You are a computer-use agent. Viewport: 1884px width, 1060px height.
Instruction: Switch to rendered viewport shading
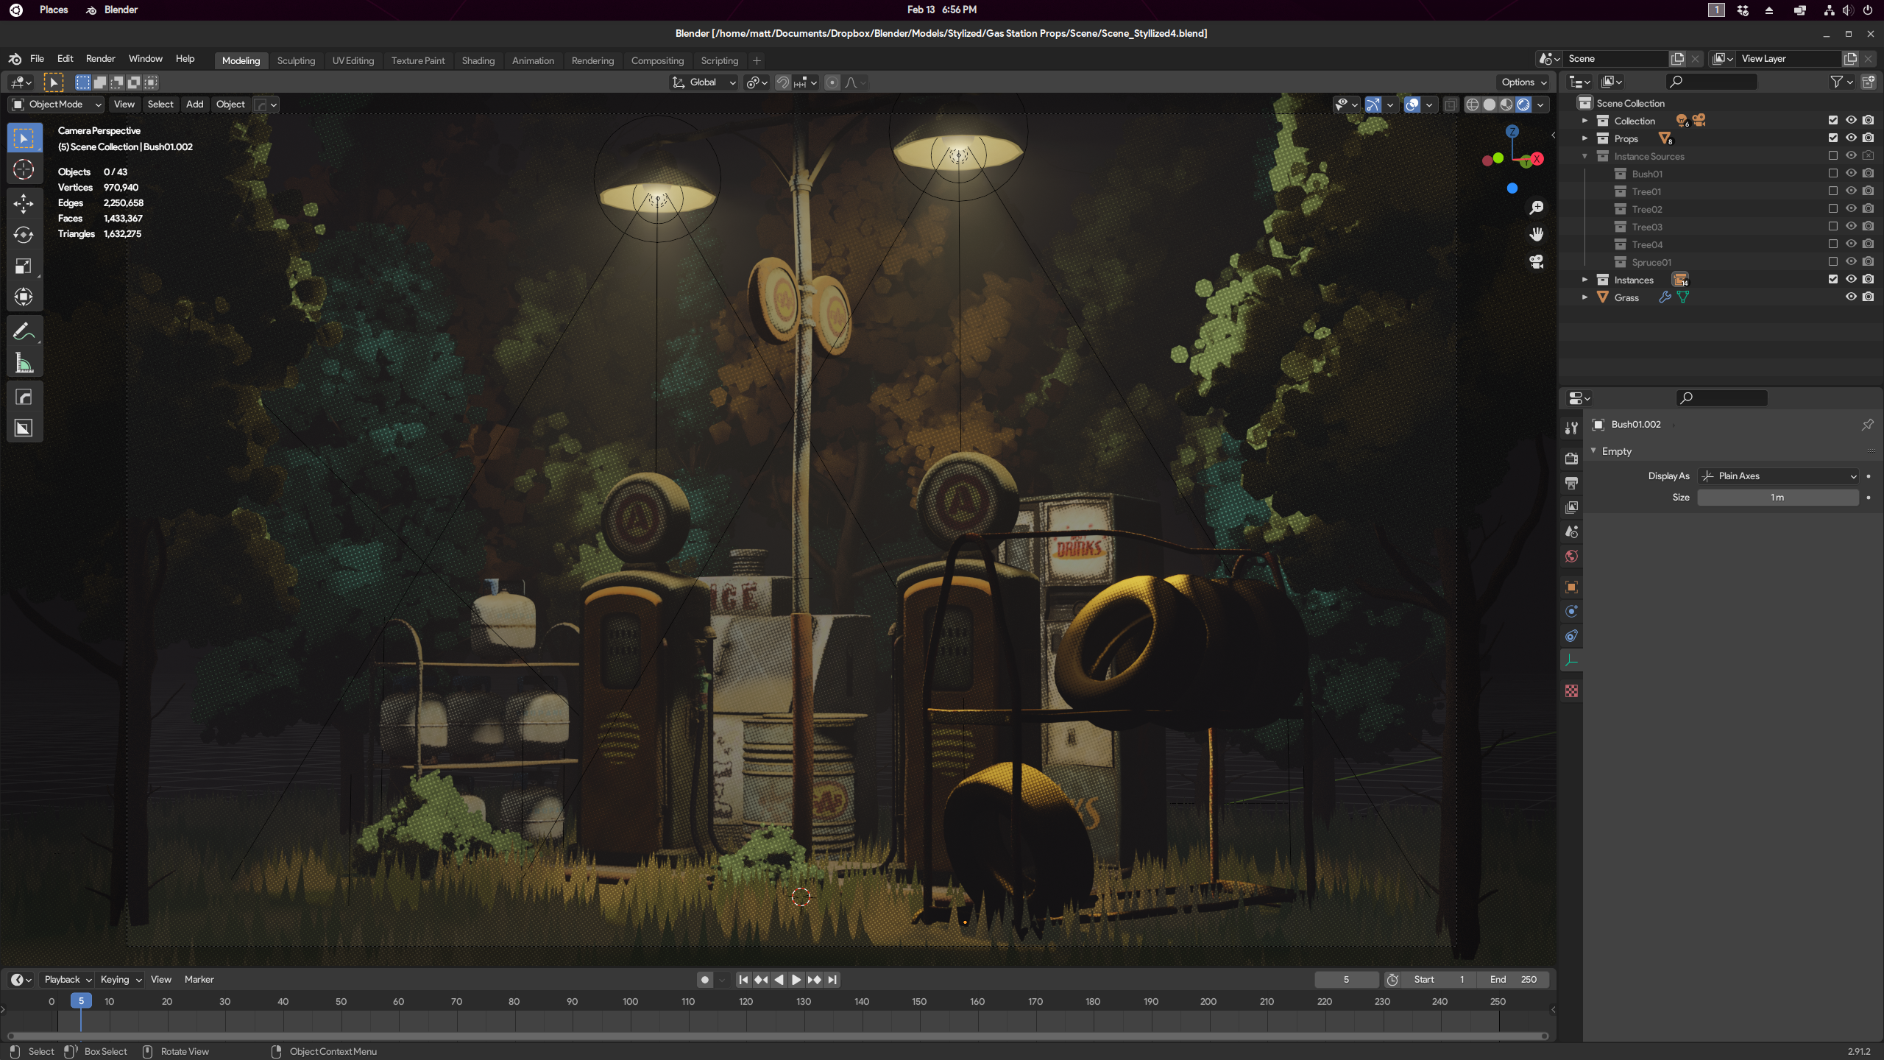1523,105
